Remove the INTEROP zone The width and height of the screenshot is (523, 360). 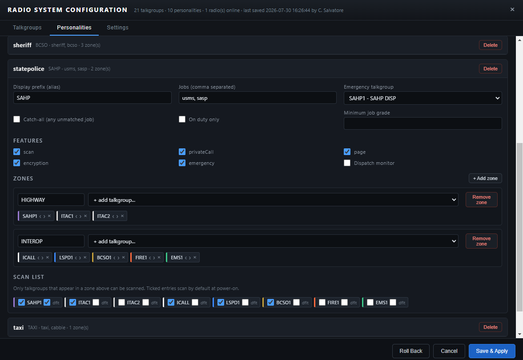(481, 241)
